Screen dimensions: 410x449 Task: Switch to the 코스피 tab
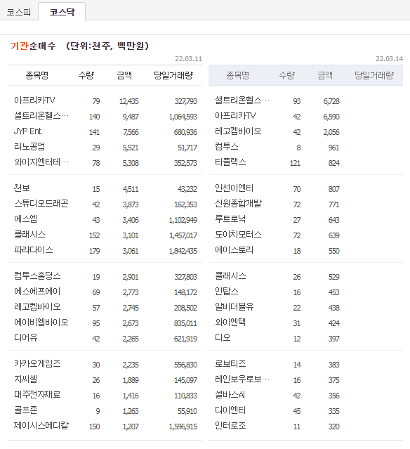pos(18,12)
